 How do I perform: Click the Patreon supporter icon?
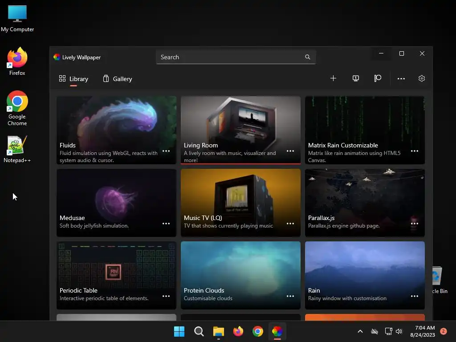378,78
